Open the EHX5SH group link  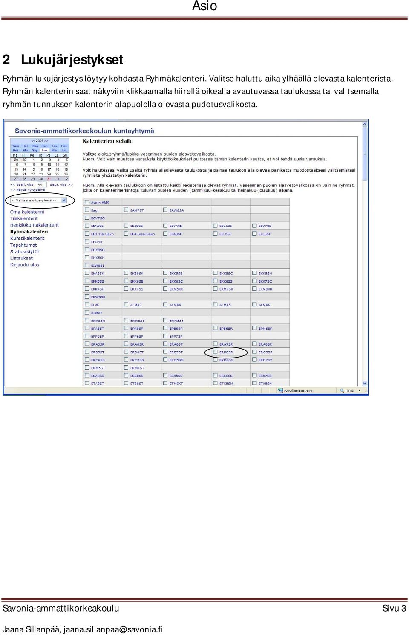98,258
